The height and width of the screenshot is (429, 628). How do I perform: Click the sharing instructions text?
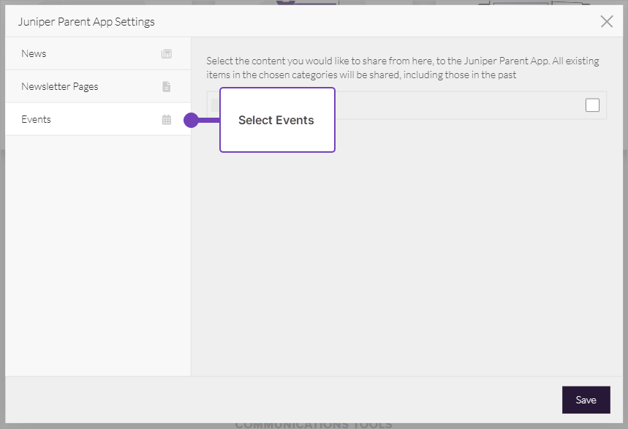pyautogui.click(x=402, y=68)
